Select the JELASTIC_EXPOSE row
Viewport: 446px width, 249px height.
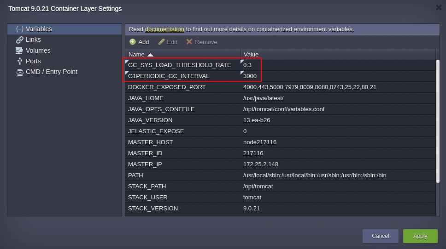click(281, 131)
